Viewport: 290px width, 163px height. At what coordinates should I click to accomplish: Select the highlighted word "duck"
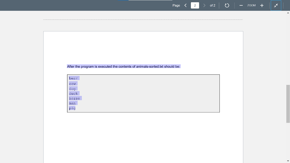tap(73, 93)
